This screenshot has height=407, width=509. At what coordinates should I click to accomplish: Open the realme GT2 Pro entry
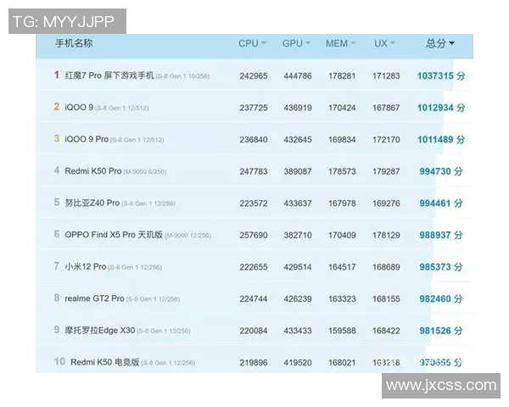pyautogui.click(x=95, y=298)
